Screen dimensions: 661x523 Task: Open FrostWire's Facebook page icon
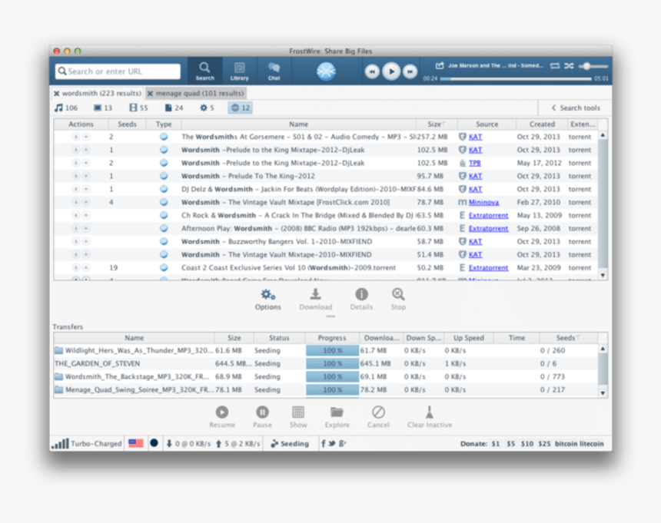coord(324,443)
